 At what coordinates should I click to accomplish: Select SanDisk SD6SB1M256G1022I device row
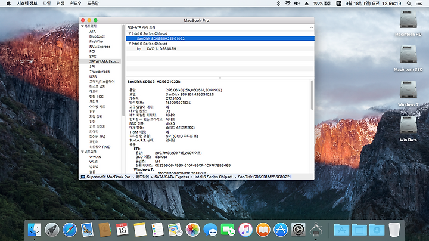(x=220, y=38)
